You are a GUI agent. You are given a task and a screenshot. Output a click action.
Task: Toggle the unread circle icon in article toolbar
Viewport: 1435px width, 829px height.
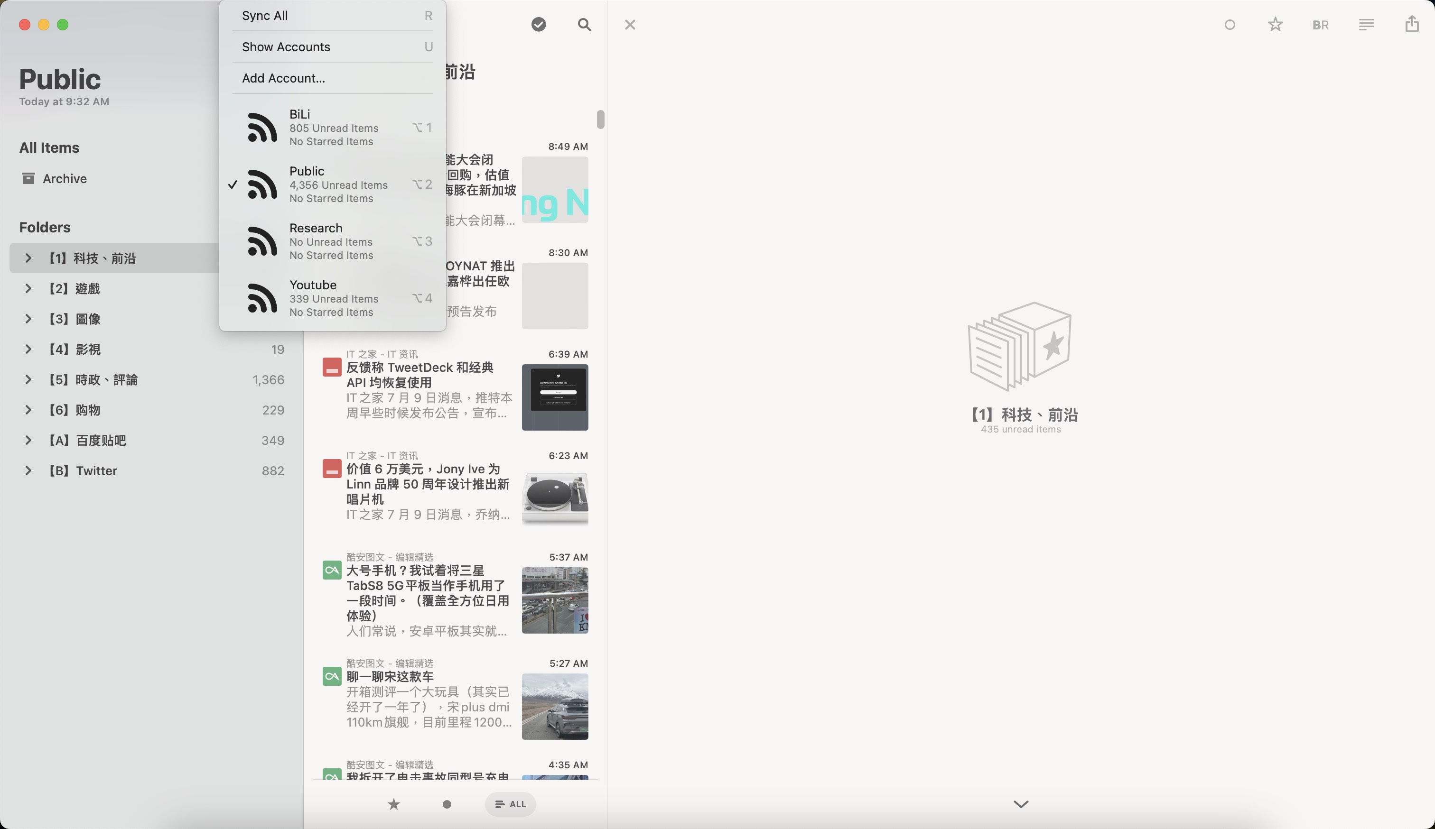pos(1230,25)
